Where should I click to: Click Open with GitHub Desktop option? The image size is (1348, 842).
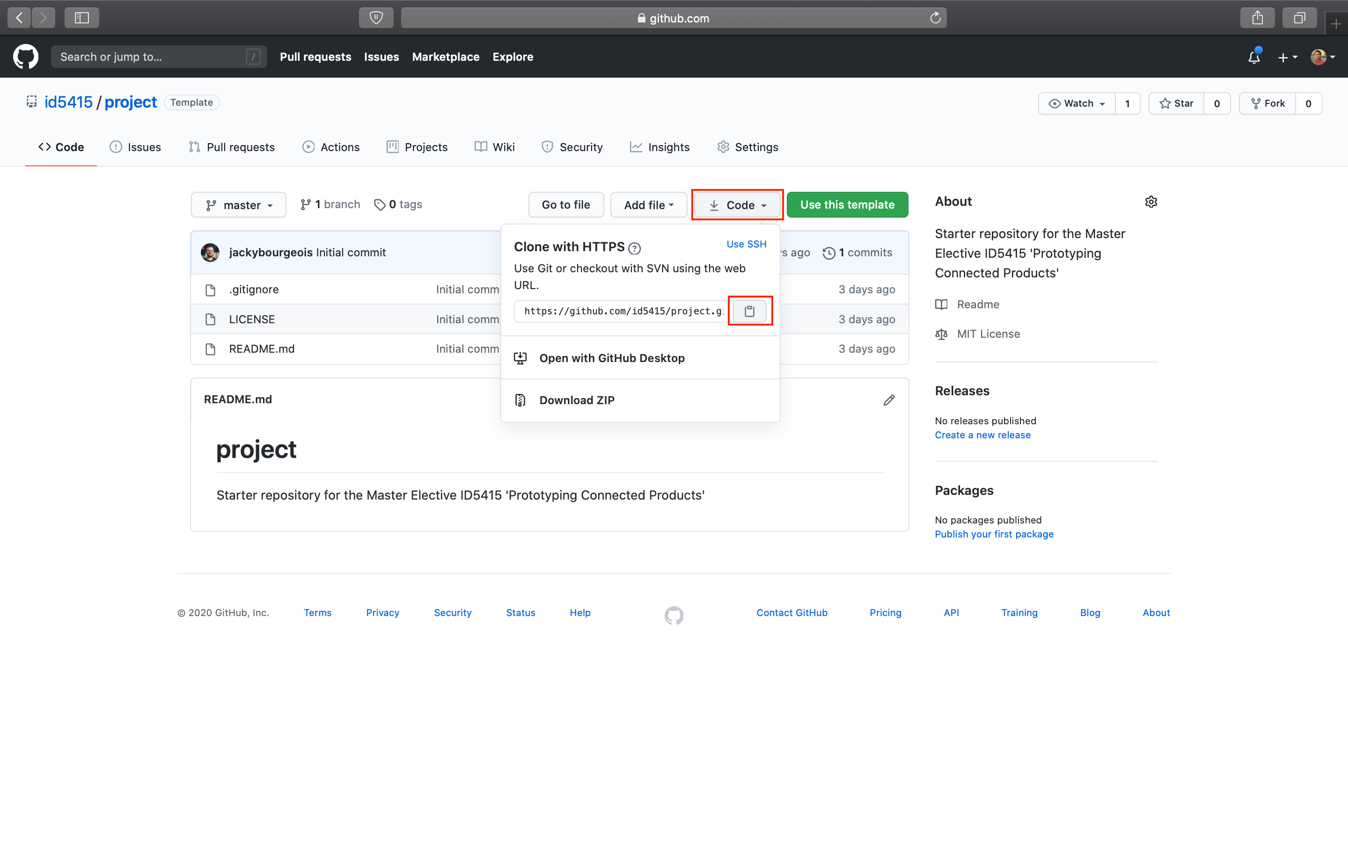click(611, 357)
